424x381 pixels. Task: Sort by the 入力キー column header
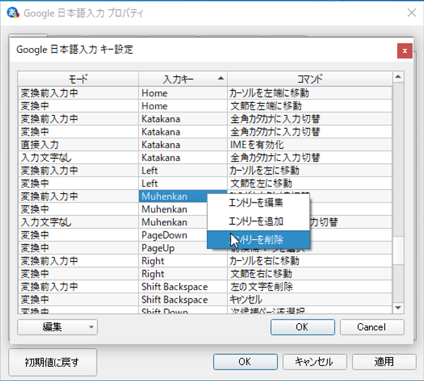point(182,78)
